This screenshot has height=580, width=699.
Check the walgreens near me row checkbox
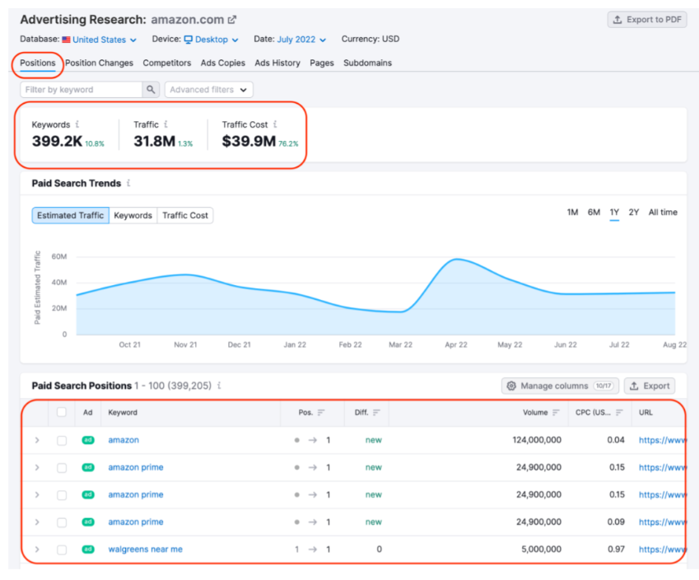[62, 550]
